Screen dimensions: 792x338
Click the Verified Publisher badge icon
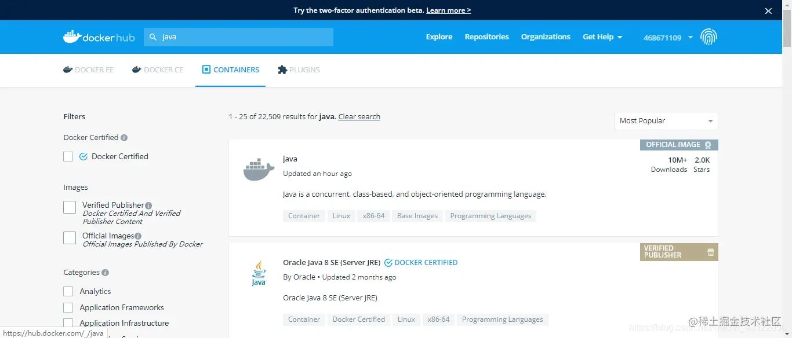click(x=710, y=252)
